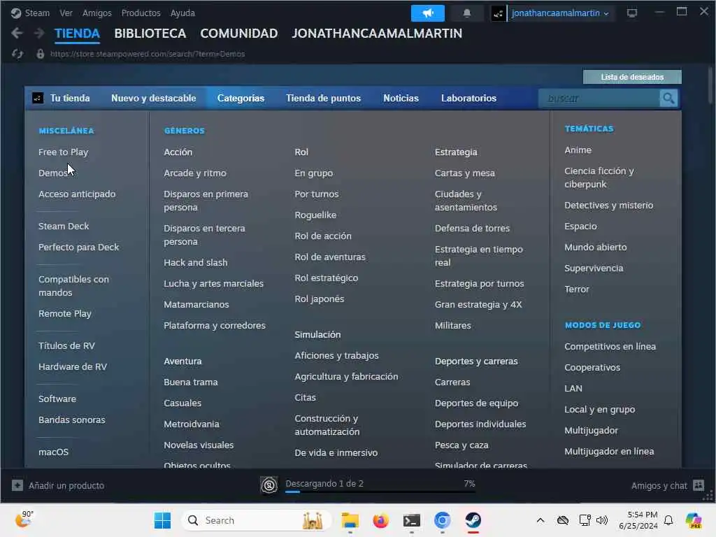
Task: Open the Steam menu
Action: coord(37,13)
